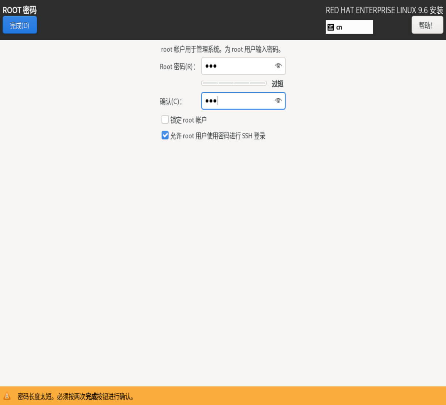Click the root 帐户用于管理系统 description text
This screenshot has height=405, width=446.
222,49
